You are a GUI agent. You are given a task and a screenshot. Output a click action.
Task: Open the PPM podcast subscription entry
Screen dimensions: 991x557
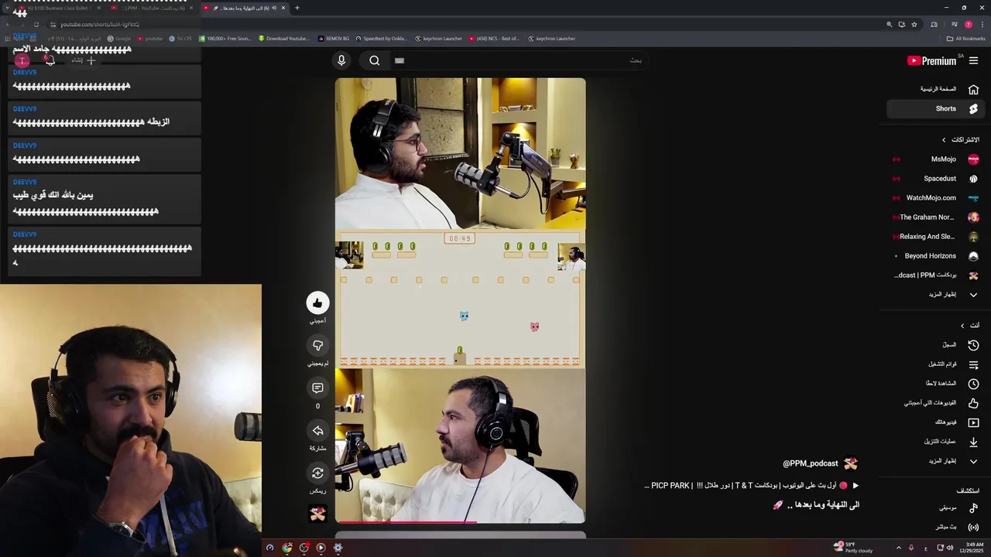[935, 275]
